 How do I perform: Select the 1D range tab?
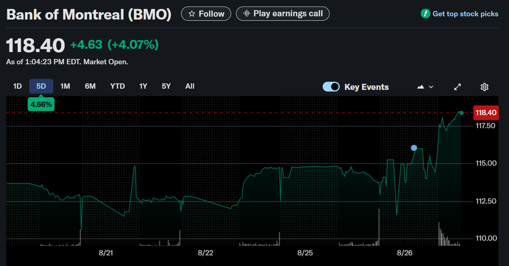[x=17, y=86]
